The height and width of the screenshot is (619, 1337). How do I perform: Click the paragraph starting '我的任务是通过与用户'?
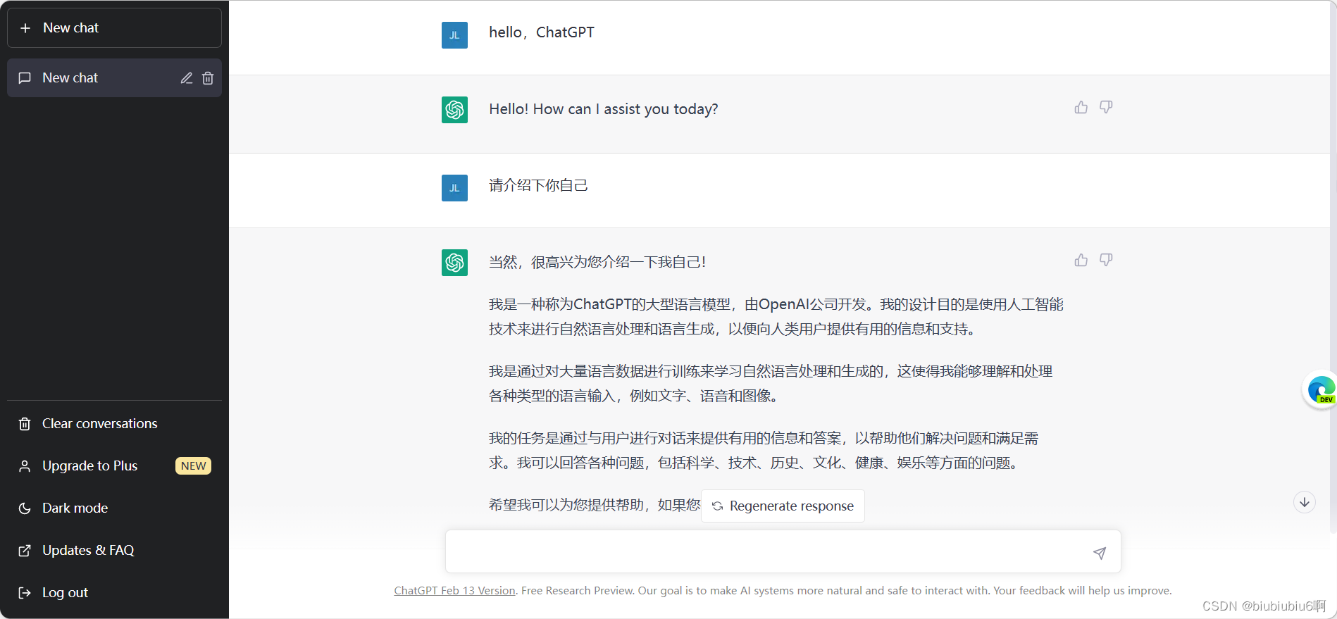click(764, 450)
